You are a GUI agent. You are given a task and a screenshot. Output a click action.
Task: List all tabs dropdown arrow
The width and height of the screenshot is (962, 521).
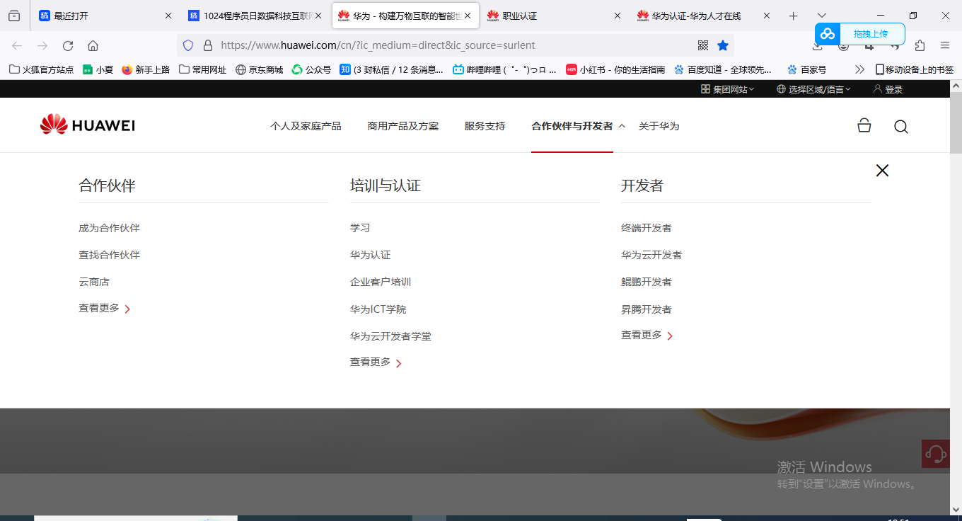click(822, 16)
